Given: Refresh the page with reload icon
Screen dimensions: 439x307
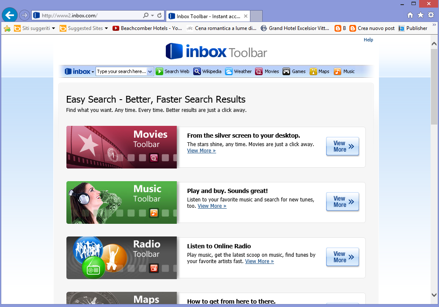Looking at the screenshot, I should [159, 15].
